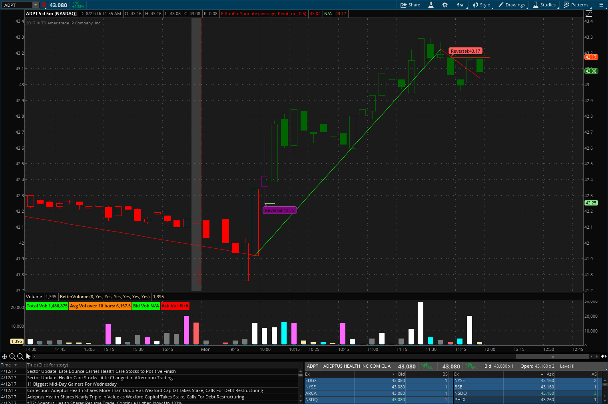Open Adeptus Health Shares Nearly Triple story
The width and height of the screenshot is (608, 404).
(x=136, y=397)
